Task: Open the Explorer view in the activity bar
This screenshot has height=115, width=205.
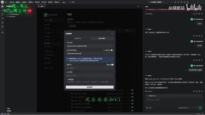Action: point(2,6)
